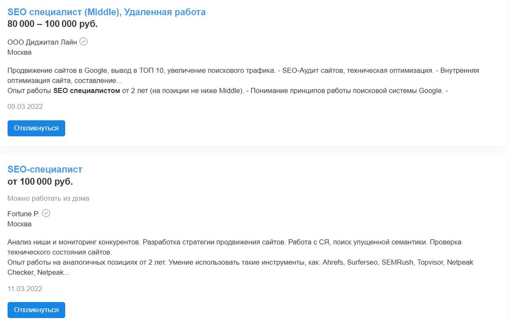Click verified checkmark icon beside ООО Диджитал Лайн

tap(83, 42)
